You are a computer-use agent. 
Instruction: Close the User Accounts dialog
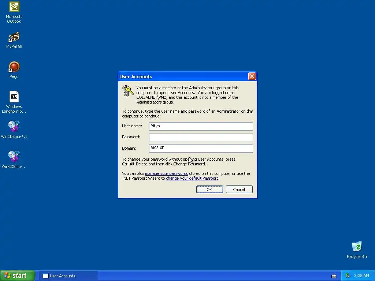click(252, 76)
